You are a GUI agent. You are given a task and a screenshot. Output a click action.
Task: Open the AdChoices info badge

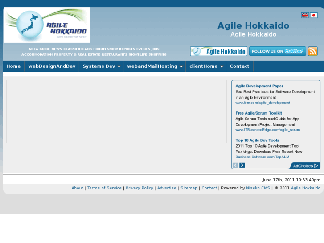click(x=305, y=166)
